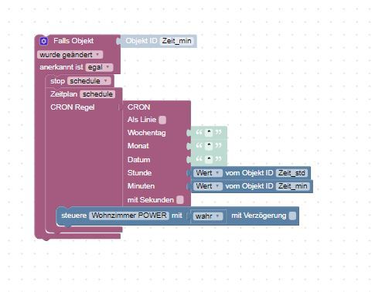
Task: Enable the mit Sekunden checkbox
Action: 180,200
